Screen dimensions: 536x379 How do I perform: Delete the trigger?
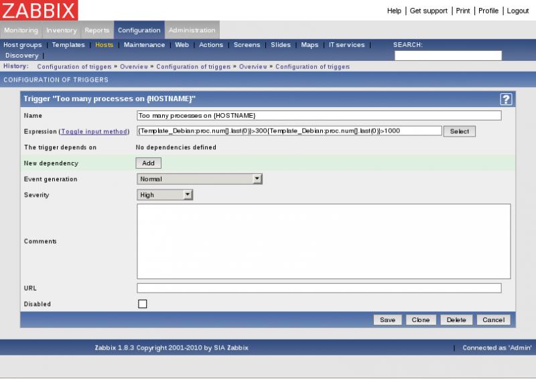pyautogui.click(x=456, y=320)
